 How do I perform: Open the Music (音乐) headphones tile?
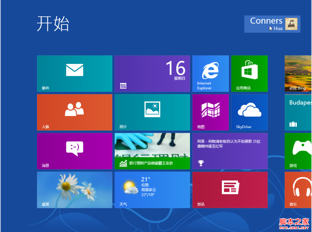[x=298, y=190]
